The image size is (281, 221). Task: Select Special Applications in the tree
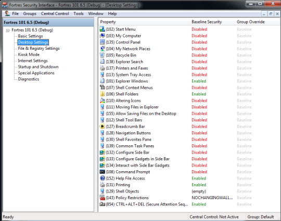(36, 73)
